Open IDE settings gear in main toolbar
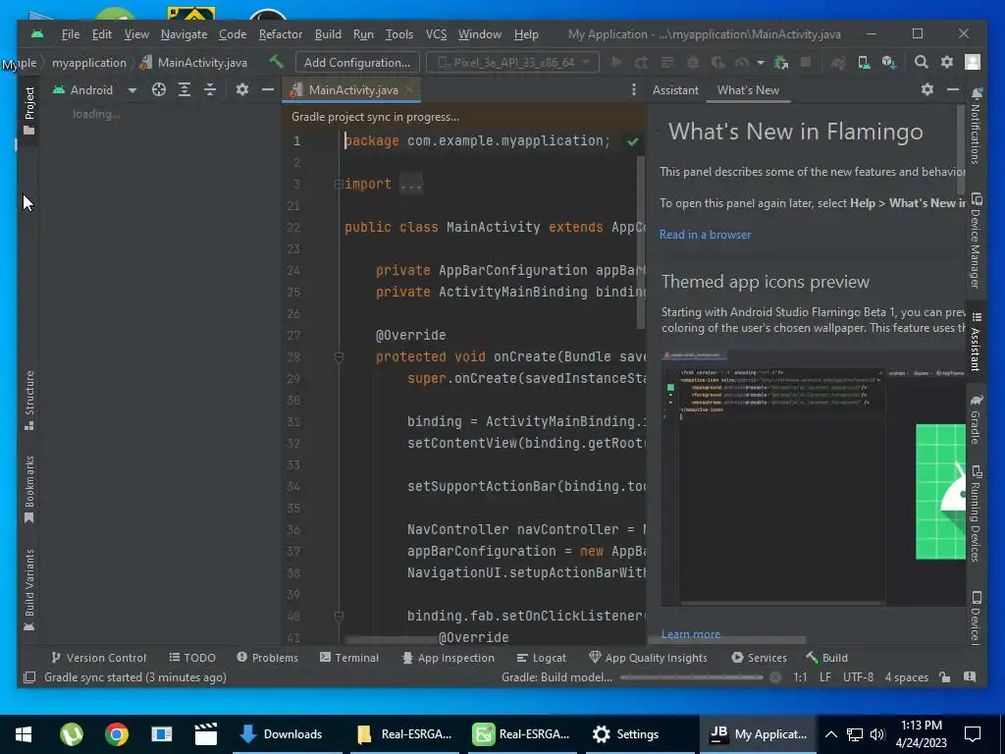This screenshot has width=1005, height=754. pyautogui.click(x=947, y=62)
